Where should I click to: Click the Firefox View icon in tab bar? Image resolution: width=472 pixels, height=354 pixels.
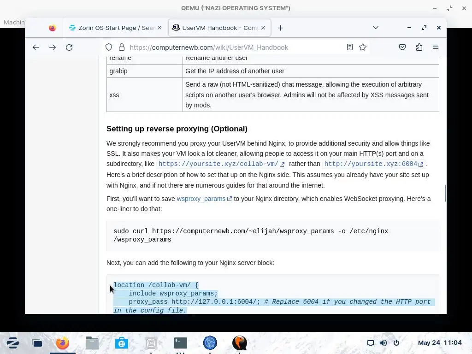point(53,28)
